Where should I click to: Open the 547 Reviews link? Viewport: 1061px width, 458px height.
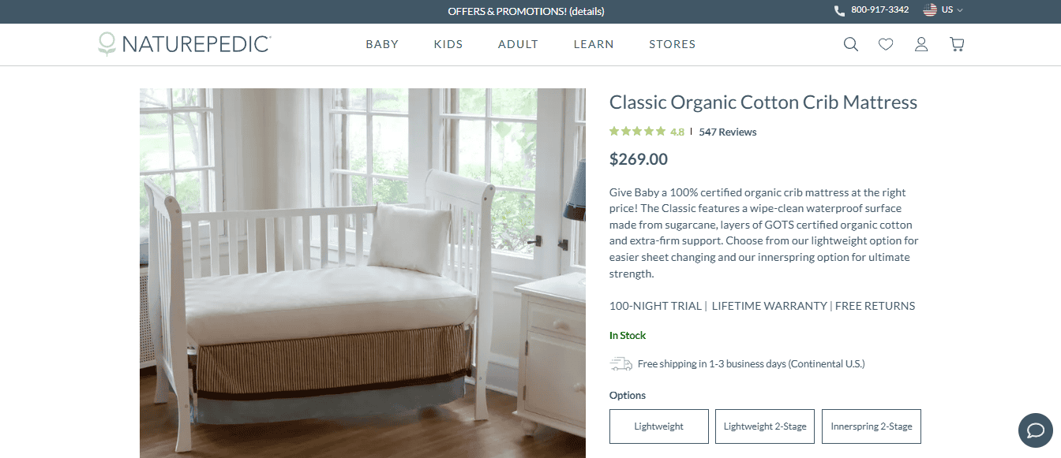pyautogui.click(x=728, y=132)
